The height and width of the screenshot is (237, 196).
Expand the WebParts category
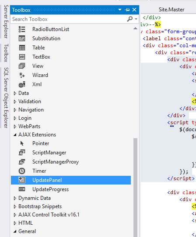15,126
